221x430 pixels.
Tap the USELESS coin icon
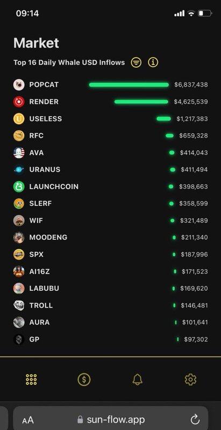tap(19, 119)
